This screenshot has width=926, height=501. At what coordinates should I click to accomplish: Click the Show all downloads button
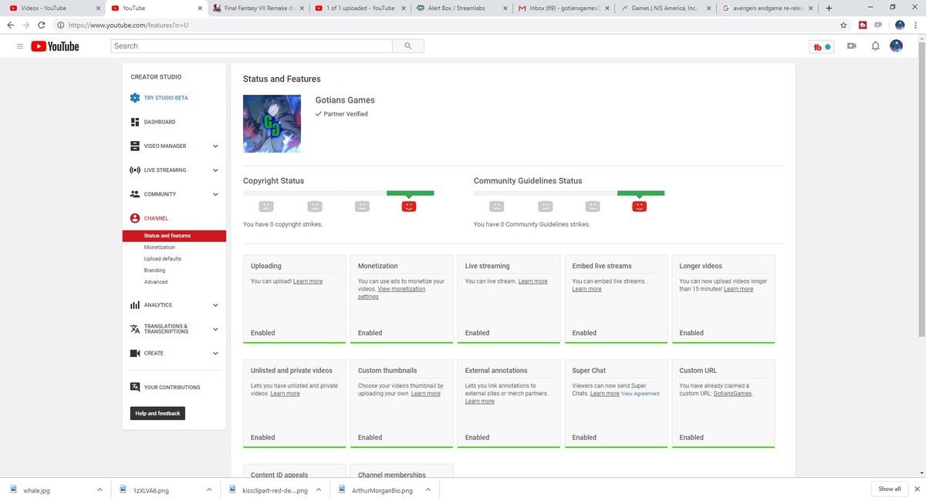click(889, 489)
